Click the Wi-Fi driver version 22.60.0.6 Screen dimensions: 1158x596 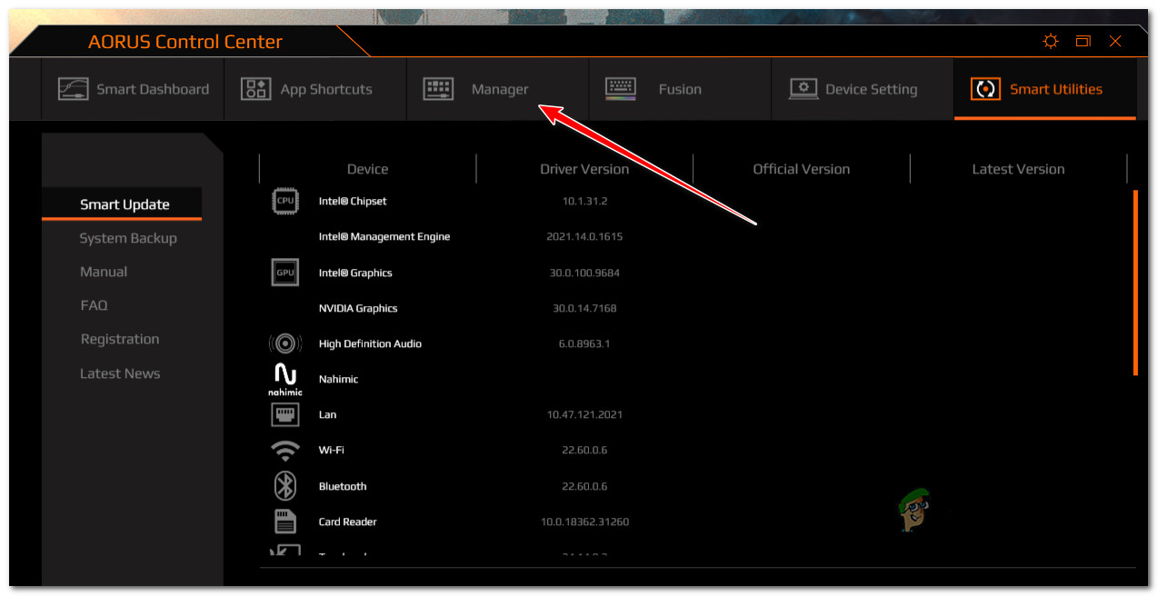584,450
